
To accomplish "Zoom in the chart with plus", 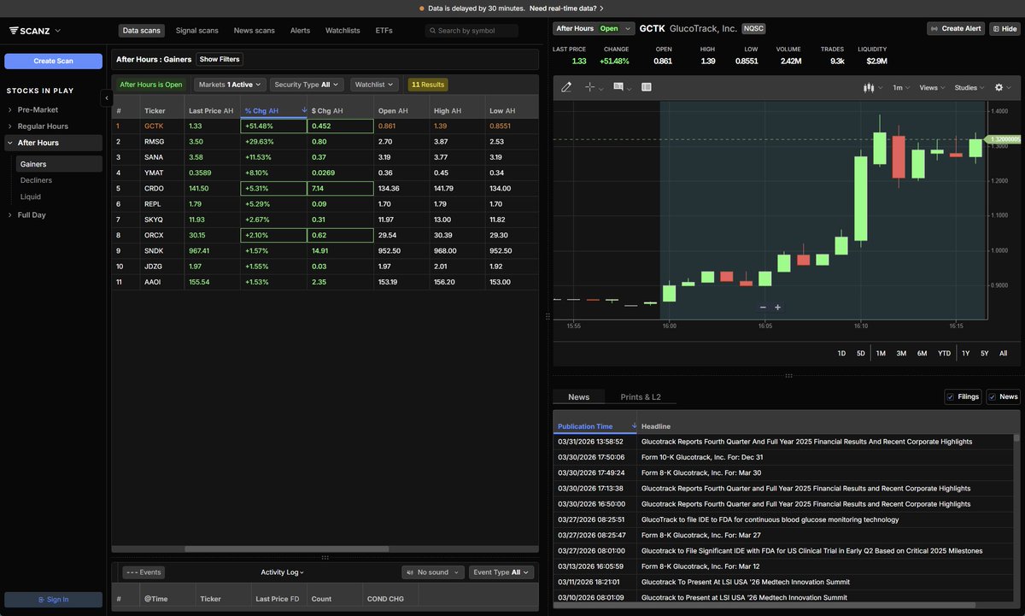I will pos(777,307).
